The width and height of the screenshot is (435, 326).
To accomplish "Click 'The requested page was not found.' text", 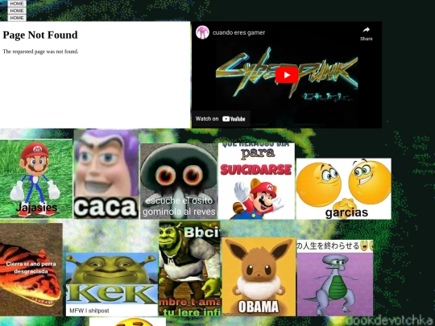I will (40, 52).
